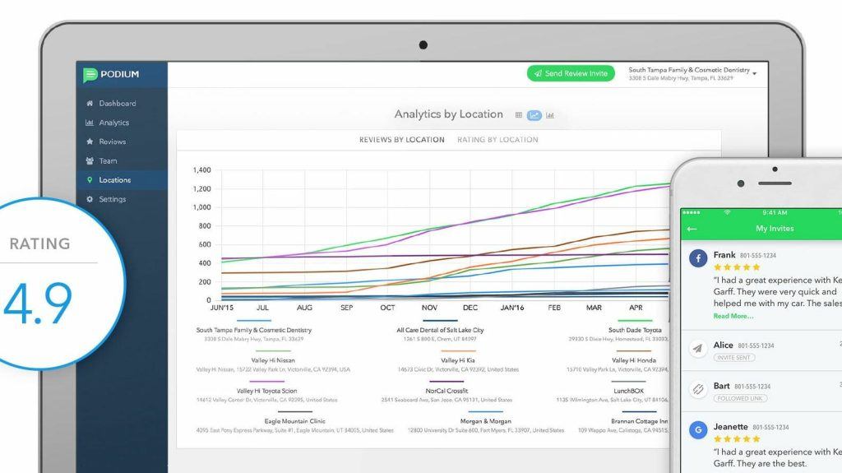Tap Bart's link icon
The image size is (842, 473).
[x=698, y=389]
